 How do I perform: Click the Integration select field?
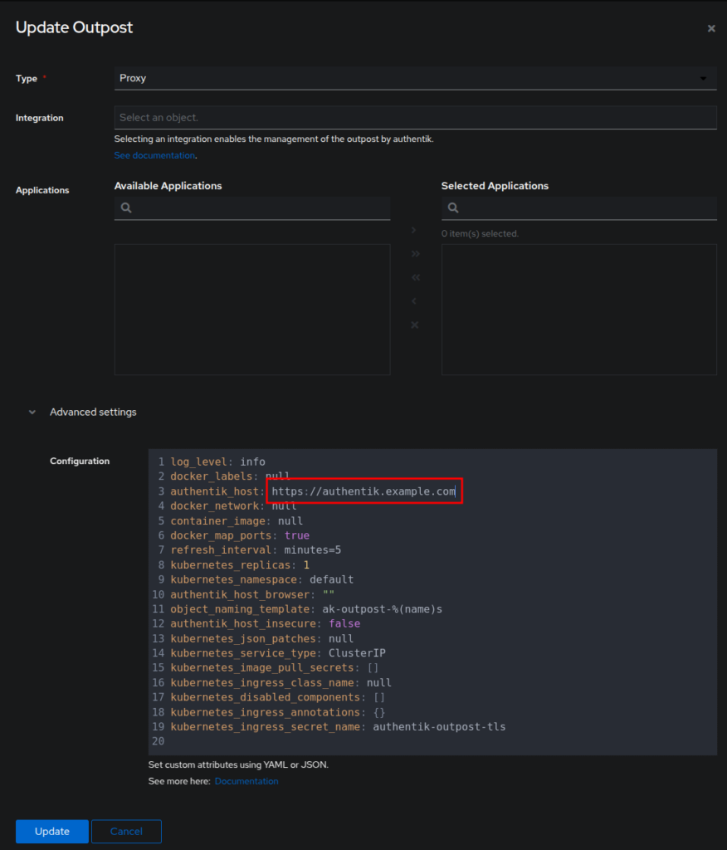(x=415, y=118)
